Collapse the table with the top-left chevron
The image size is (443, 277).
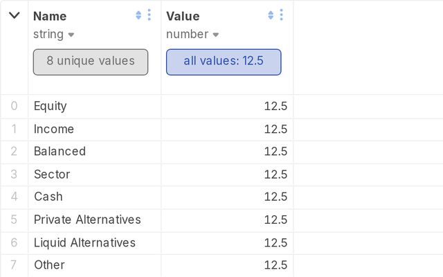(14, 15)
